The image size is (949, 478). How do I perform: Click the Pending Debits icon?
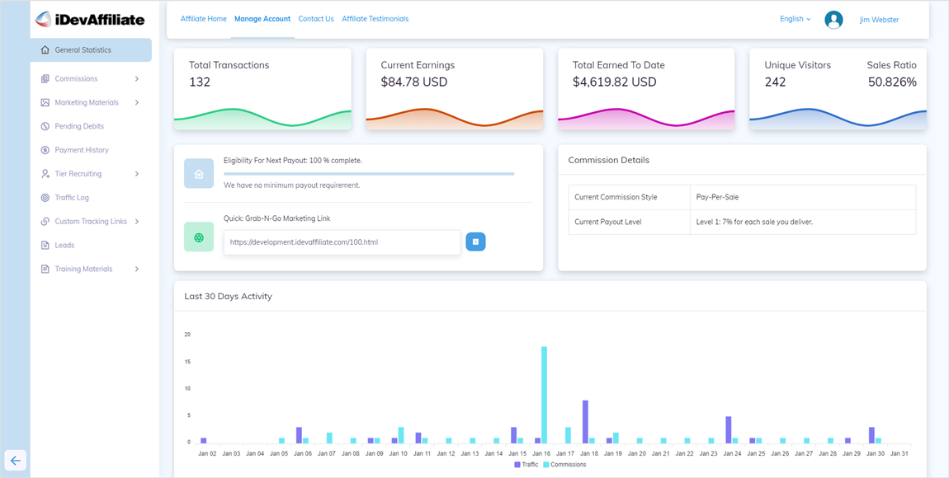click(x=45, y=126)
